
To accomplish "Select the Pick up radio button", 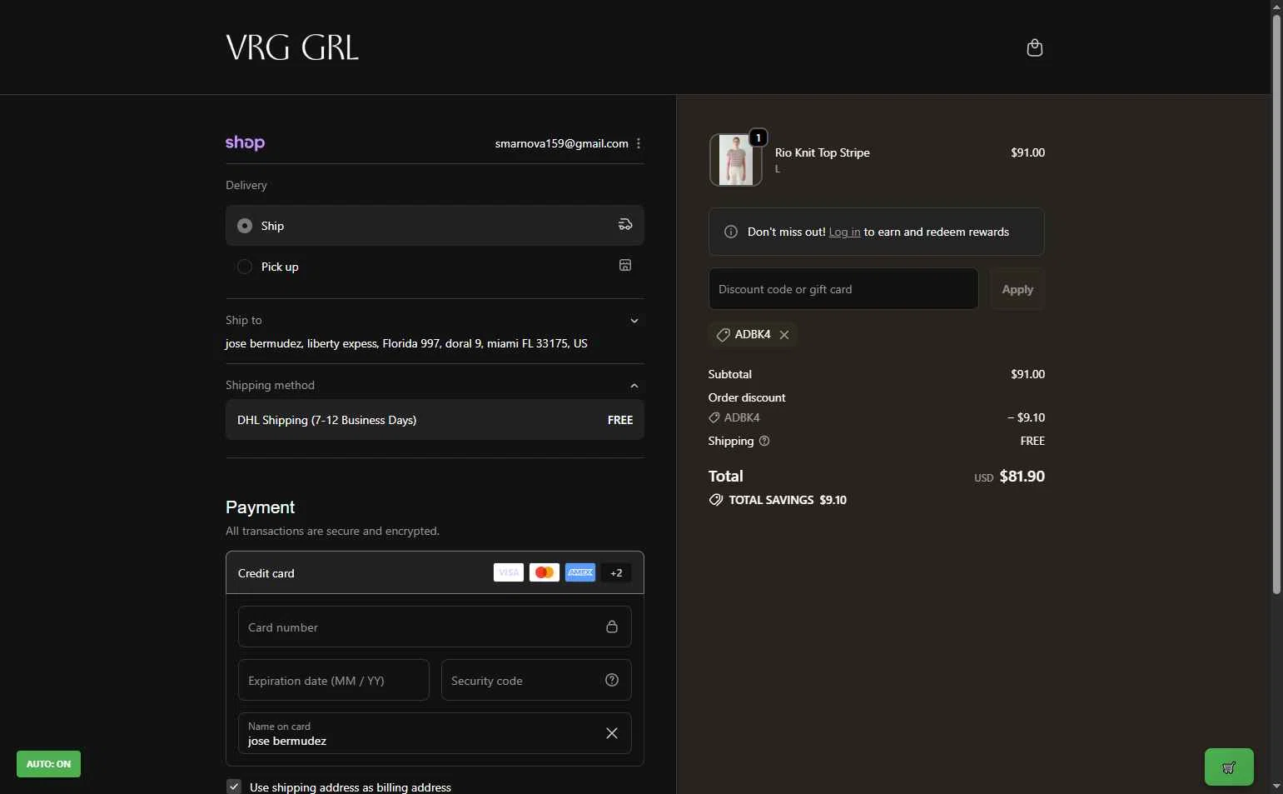I will coord(245,267).
